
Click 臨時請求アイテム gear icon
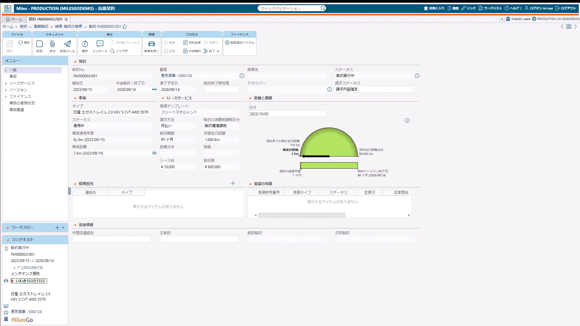click(227, 43)
